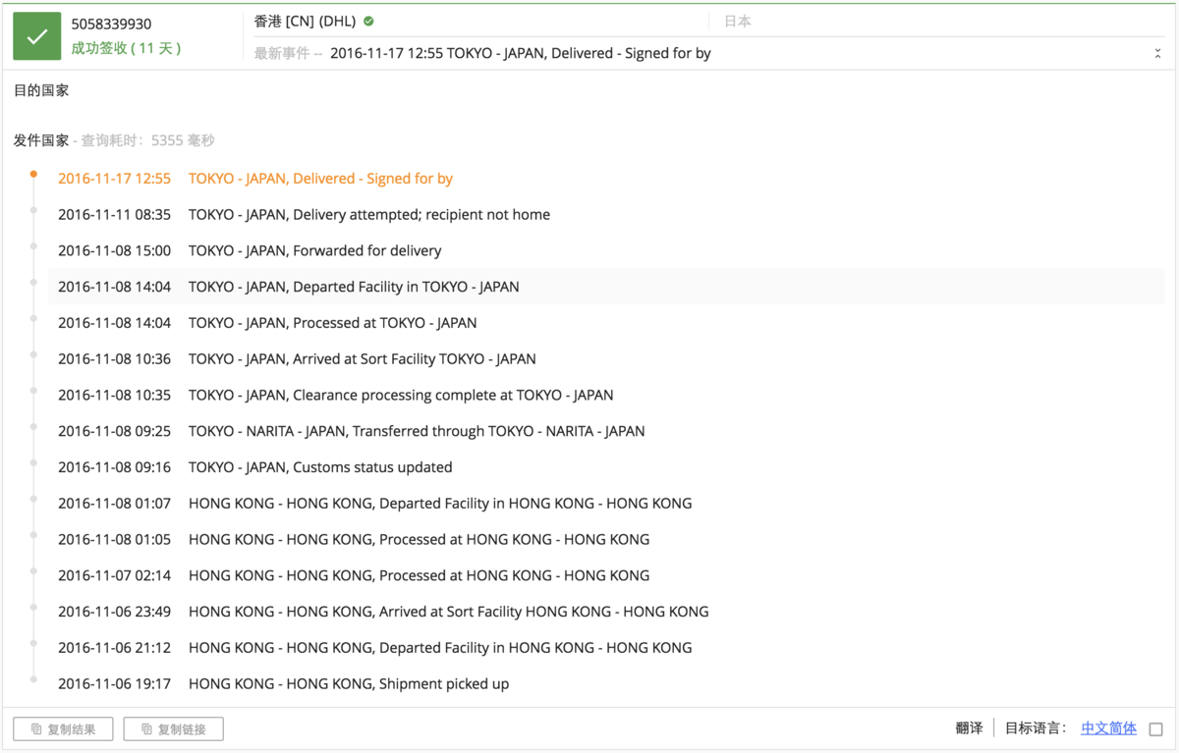Select the 2016-11-08 01:05 Processed at Hong Kong event
This screenshot has width=1179, height=753.
pyautogui.click(x=606, y=539)
